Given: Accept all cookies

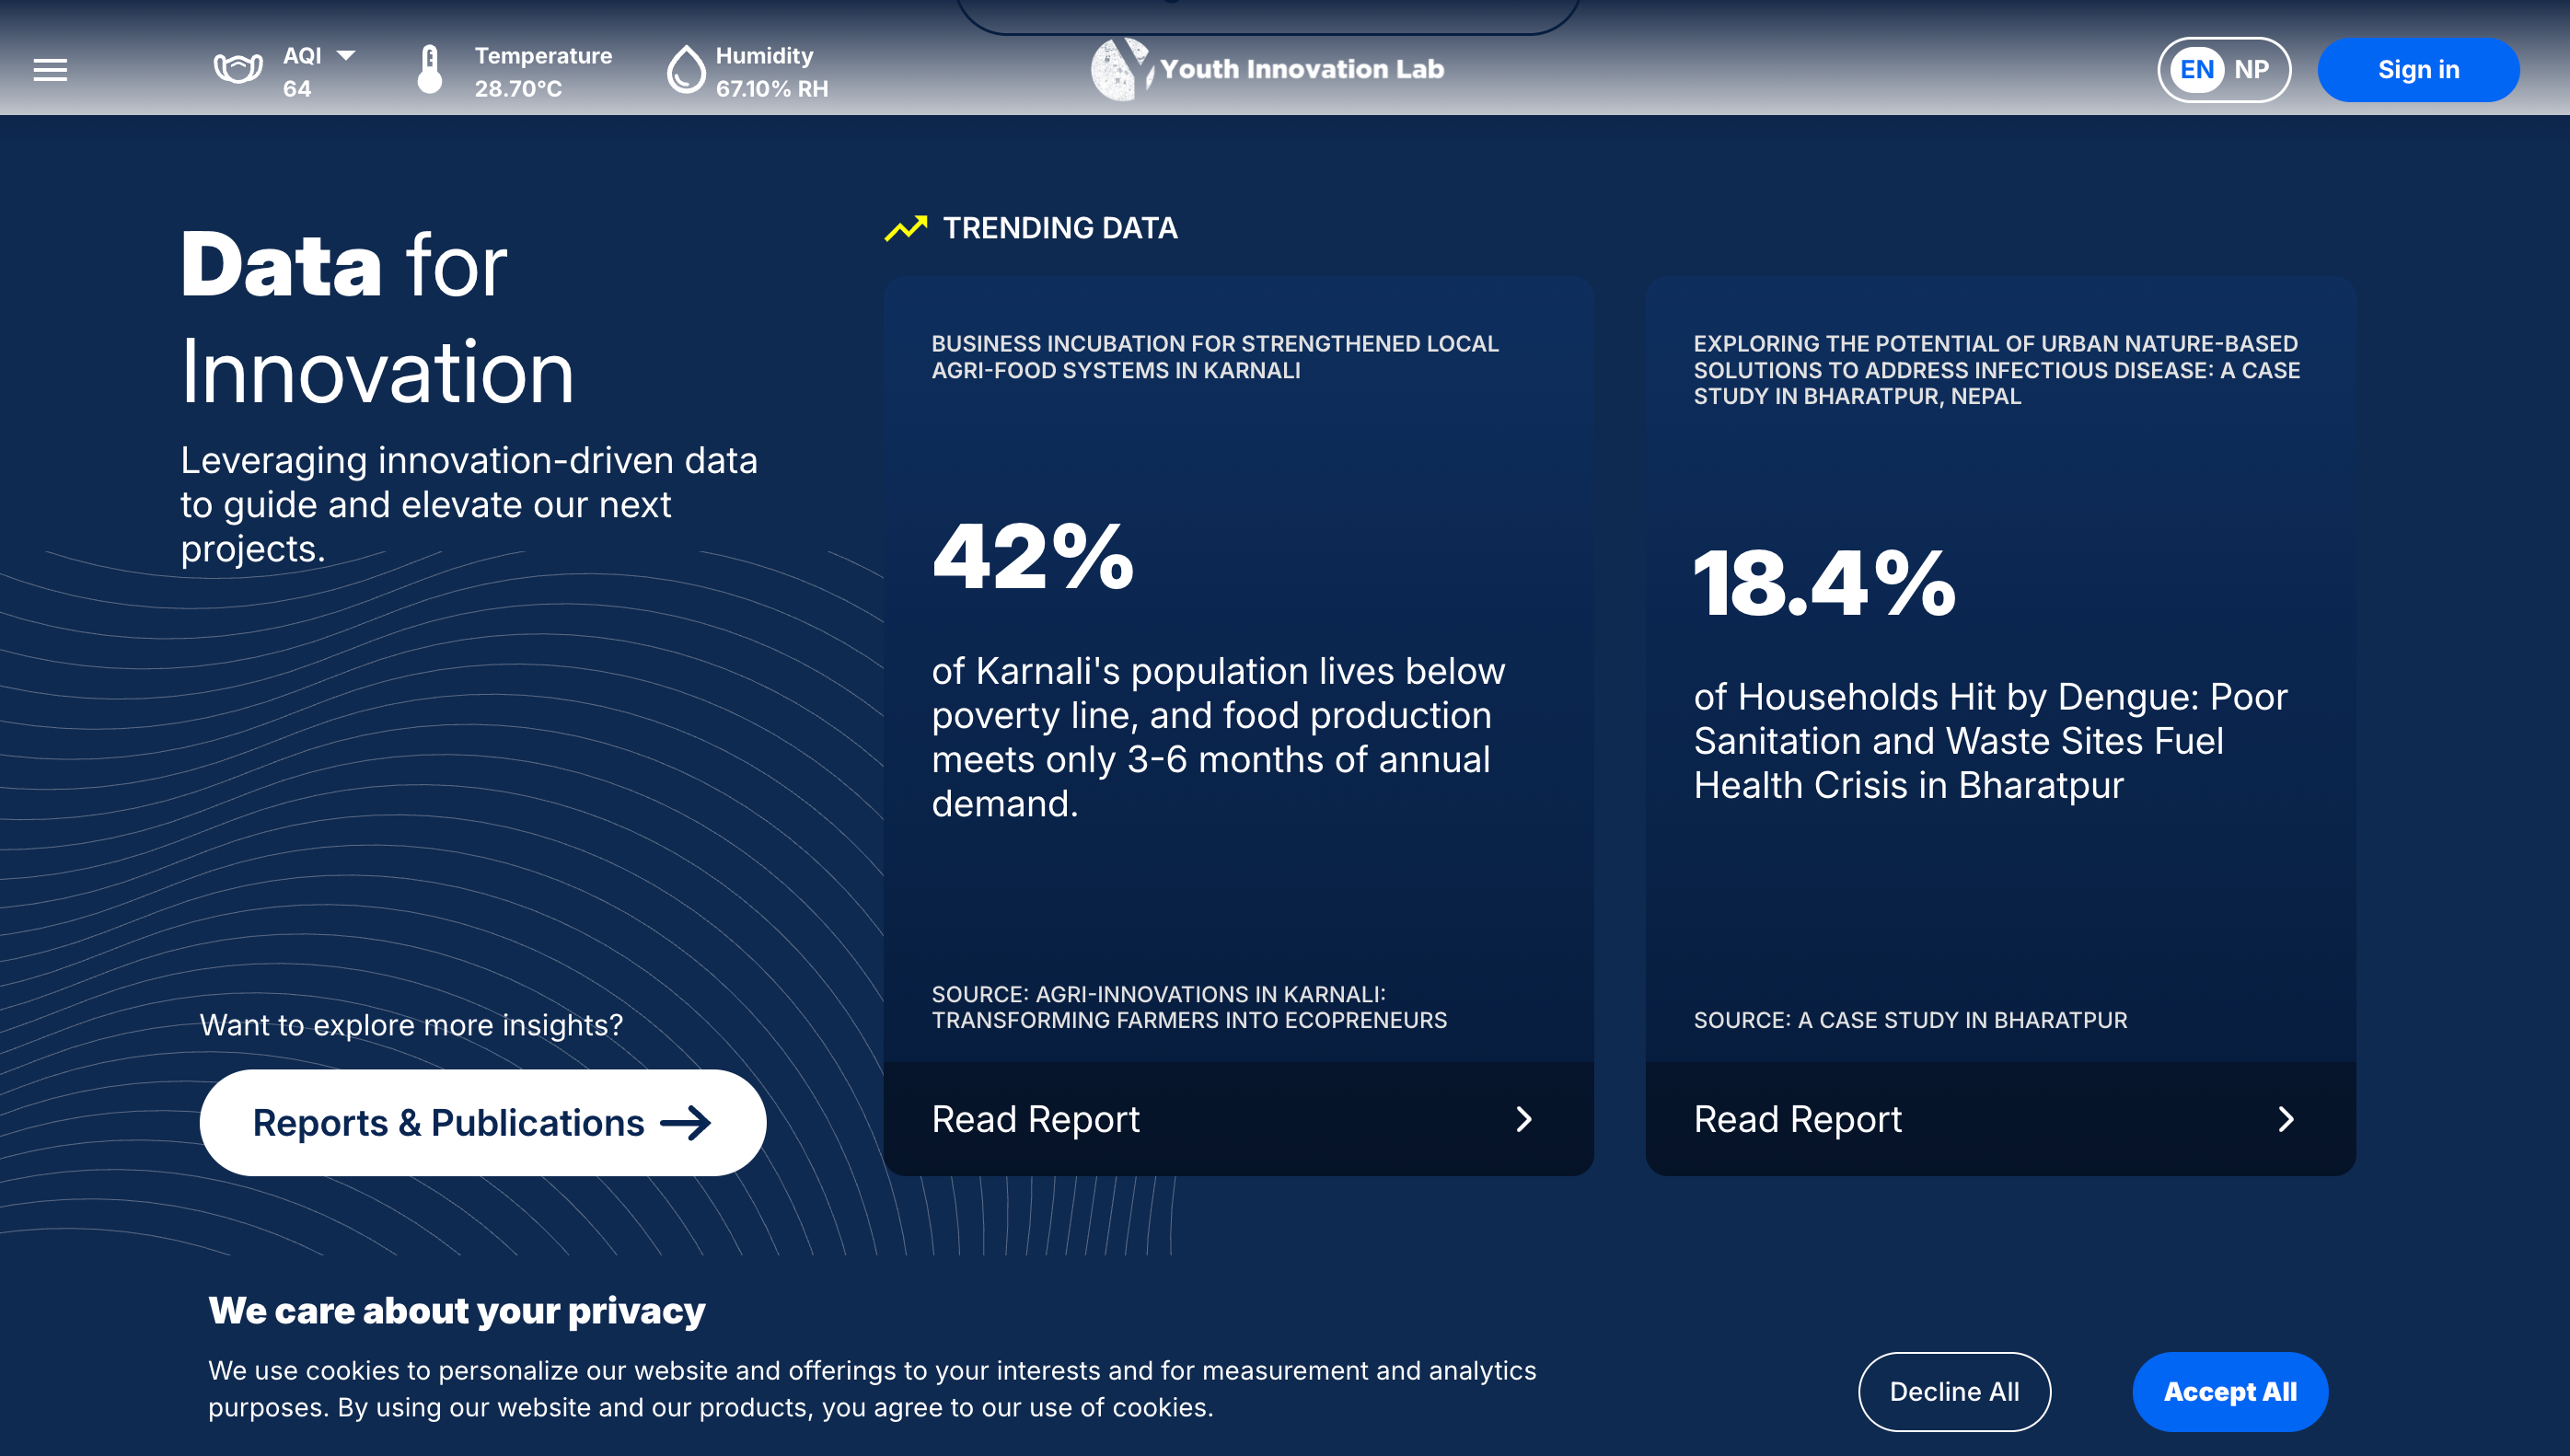Looking at the screenshot, I should click(x=2230, y=1392).
